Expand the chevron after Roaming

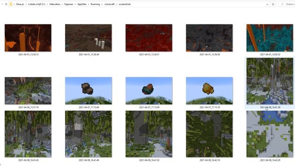(102, 4)
